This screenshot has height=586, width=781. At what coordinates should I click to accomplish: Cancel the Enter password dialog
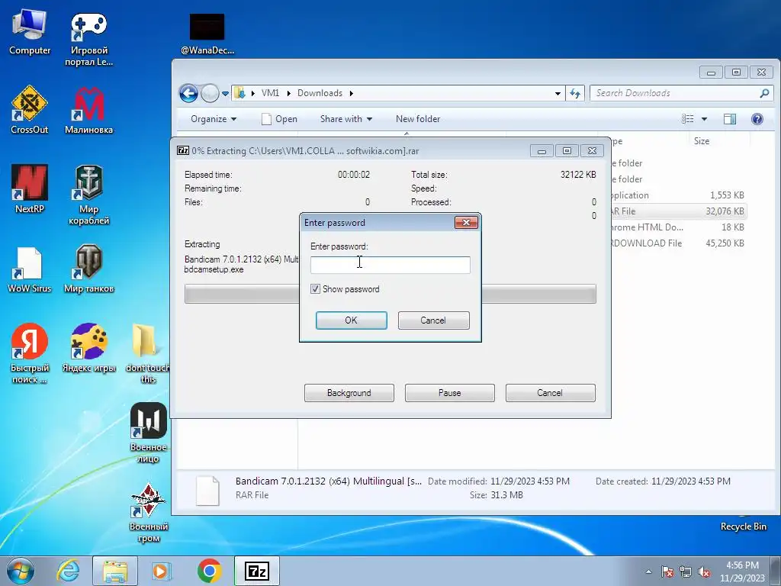[x=433, y=320]
